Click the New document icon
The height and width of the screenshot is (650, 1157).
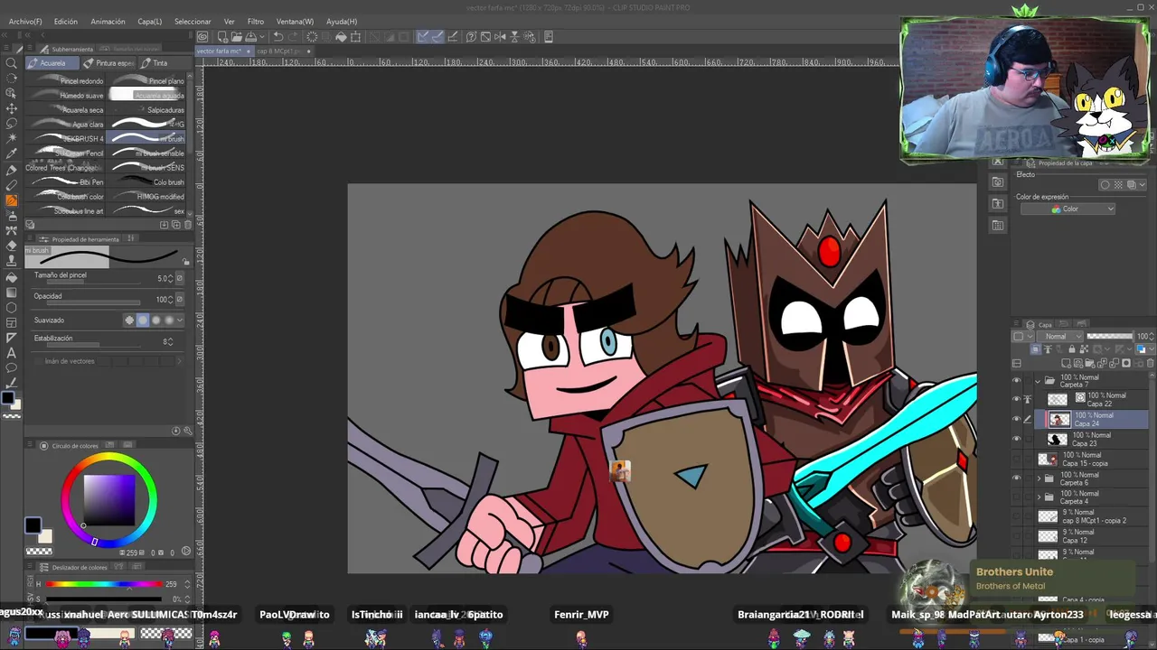click(x=221, y=37)
